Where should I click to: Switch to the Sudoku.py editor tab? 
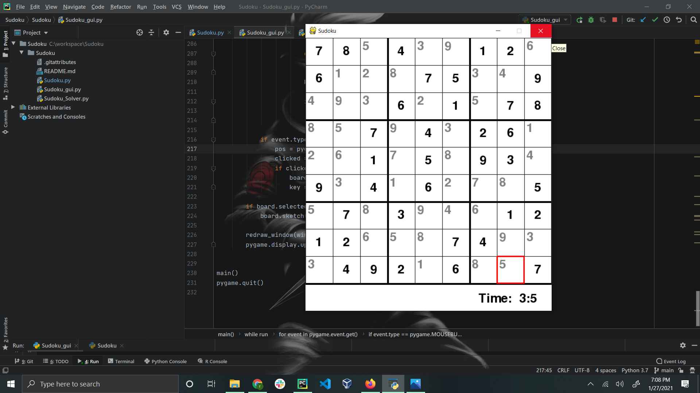[x=210, y=33]
